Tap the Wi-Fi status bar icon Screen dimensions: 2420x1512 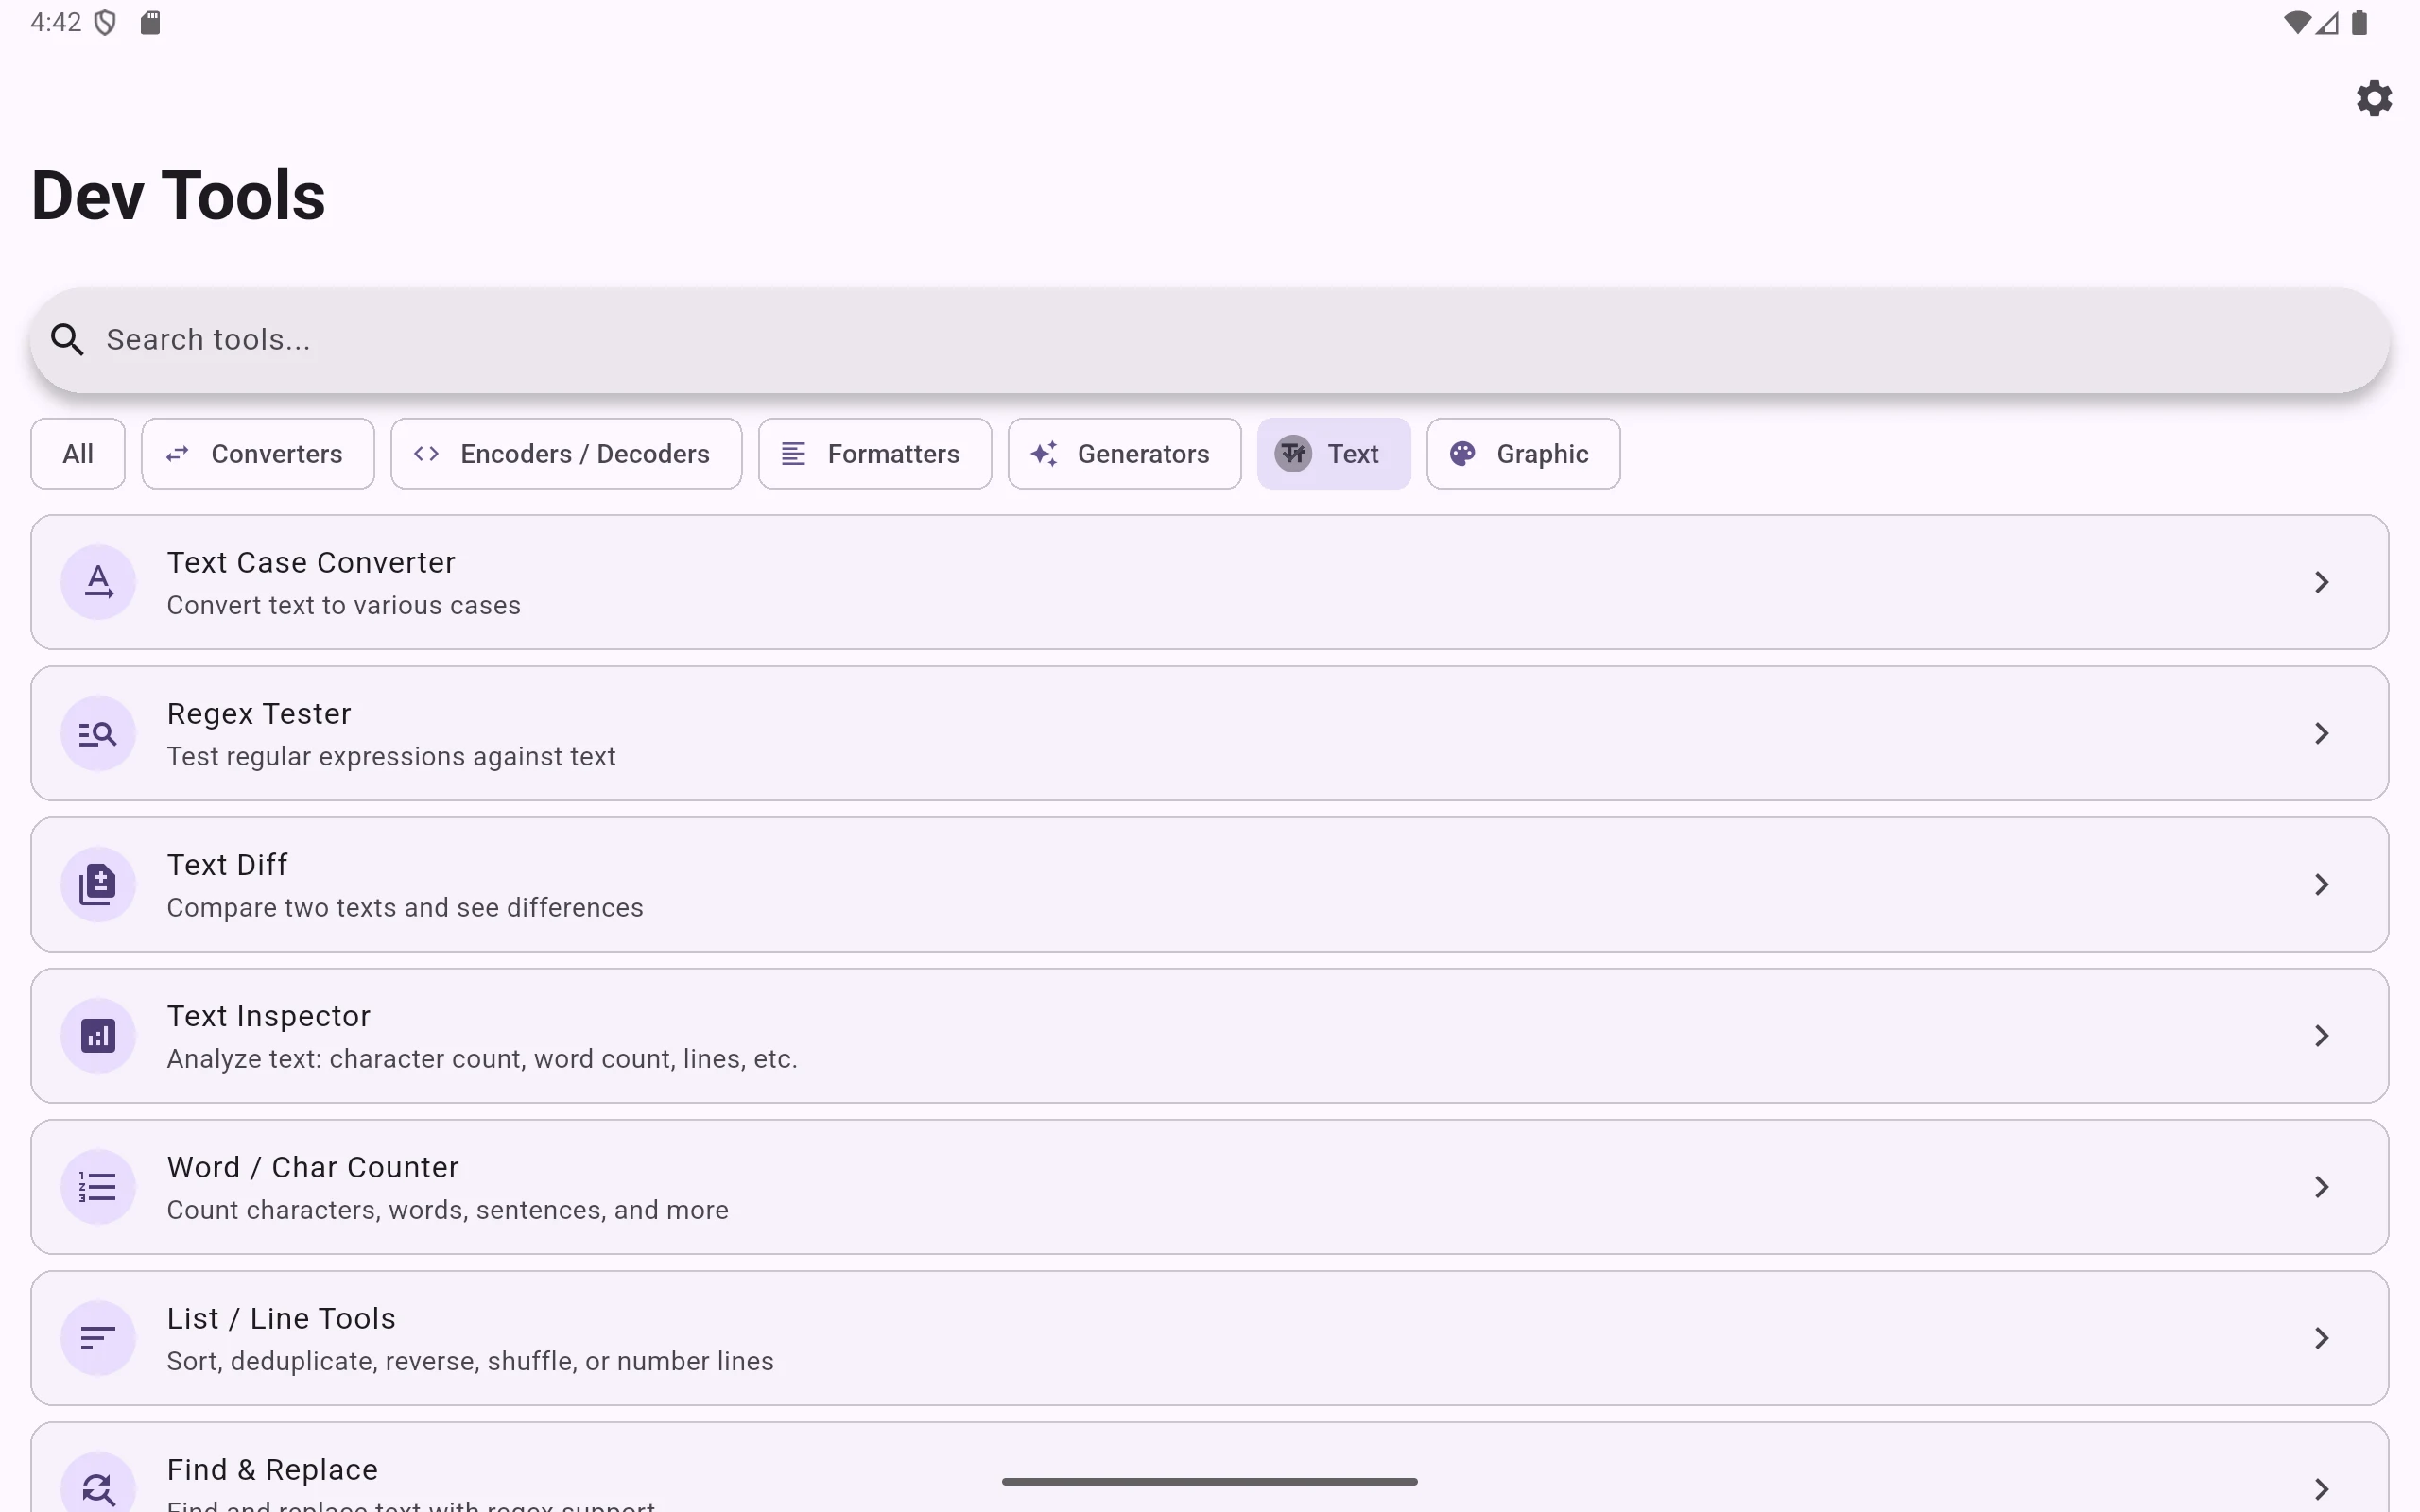(2297, 22)
